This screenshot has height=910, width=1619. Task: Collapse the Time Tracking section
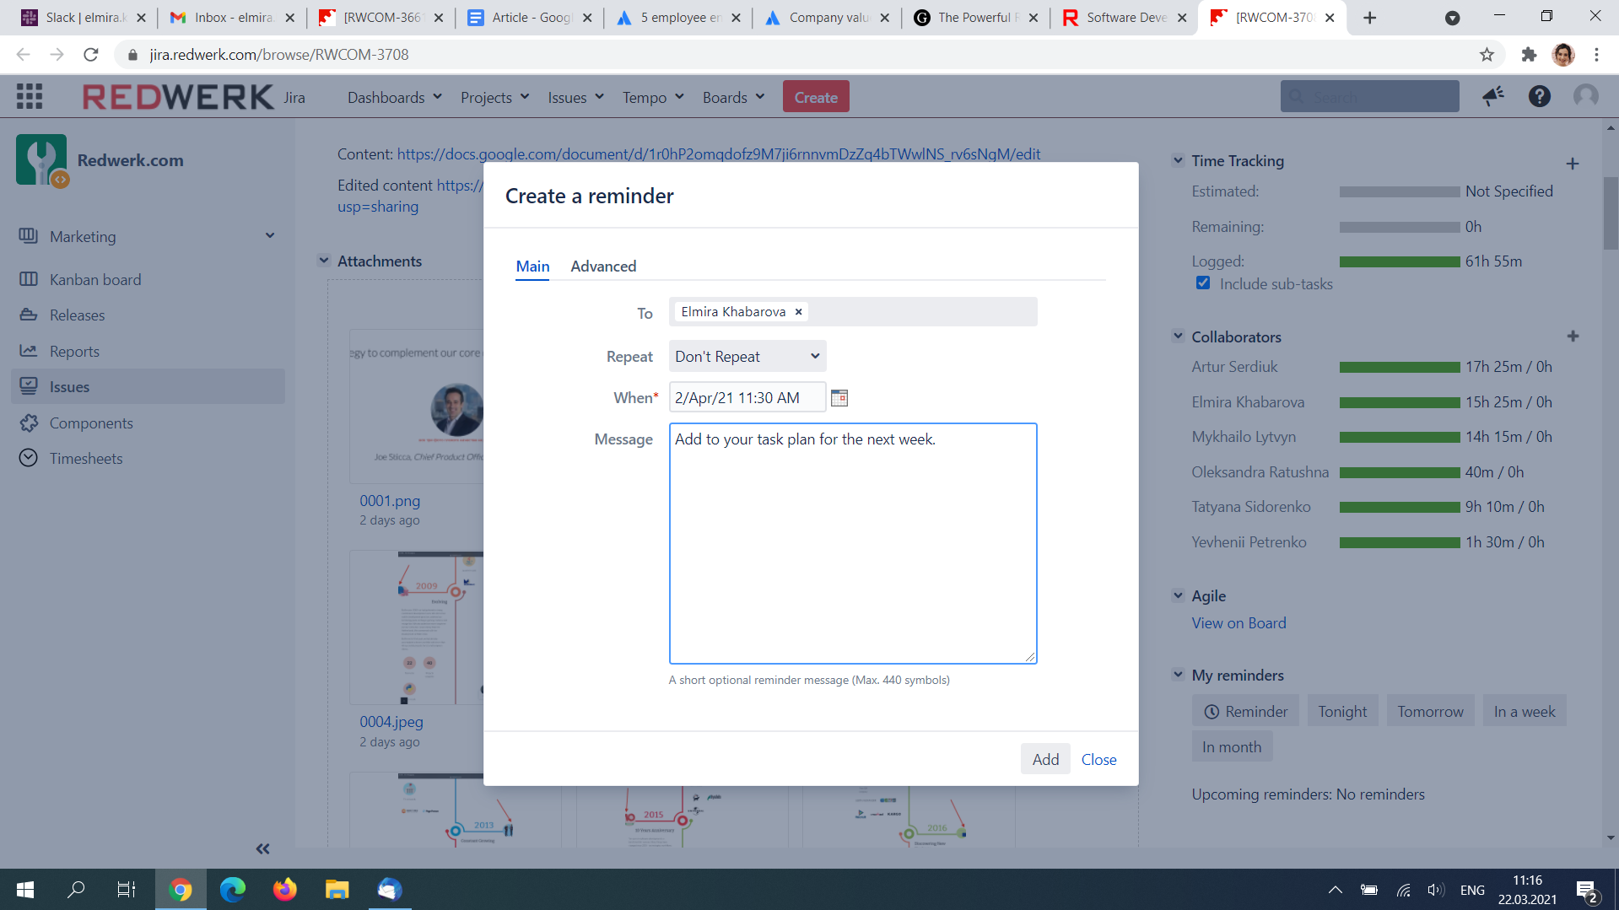pos(1178,160)
